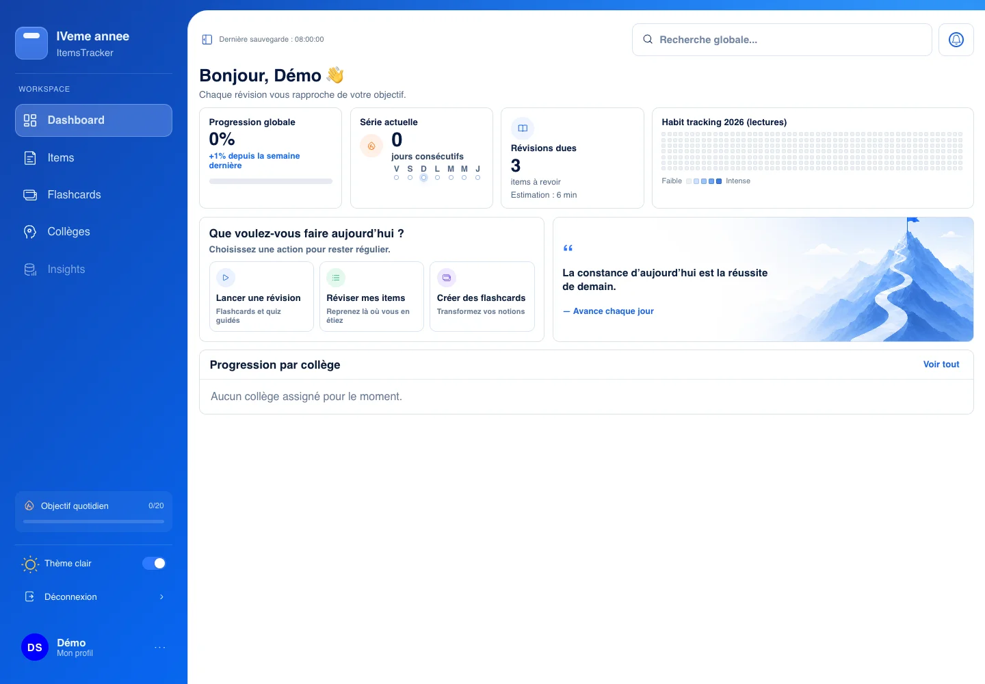Open notifications with the bell icon
The width and height of the screenshot is (985, 684).
tap(956, 40)
